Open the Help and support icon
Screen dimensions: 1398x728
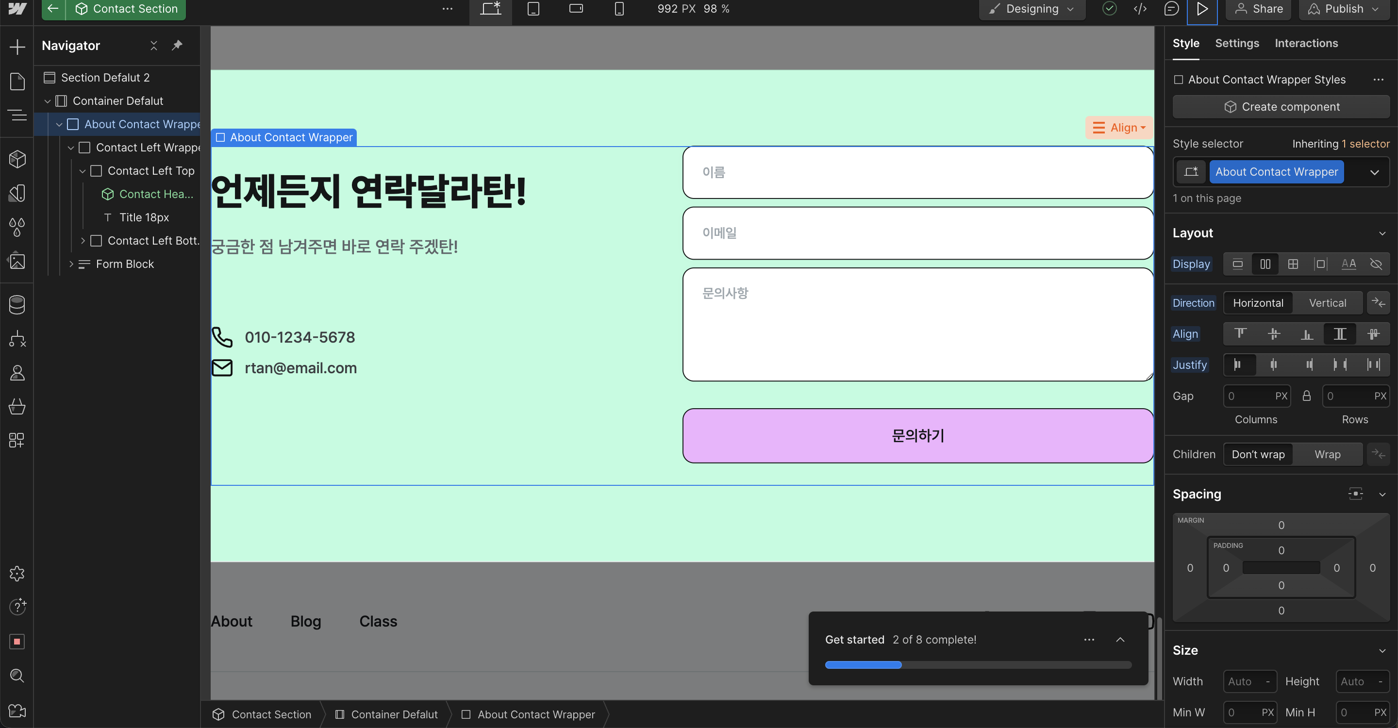tap(17, 607)
